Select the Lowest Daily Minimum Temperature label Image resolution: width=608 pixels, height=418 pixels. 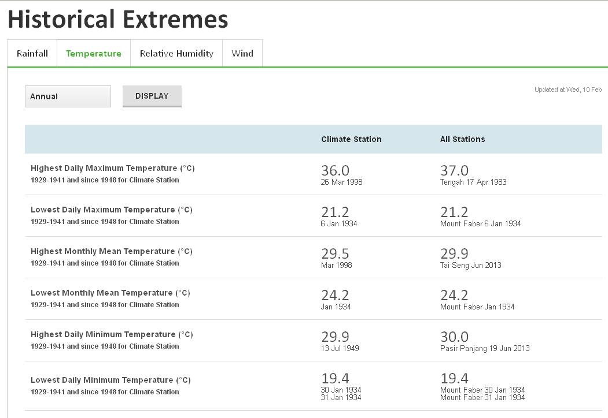tap(110, 380)
